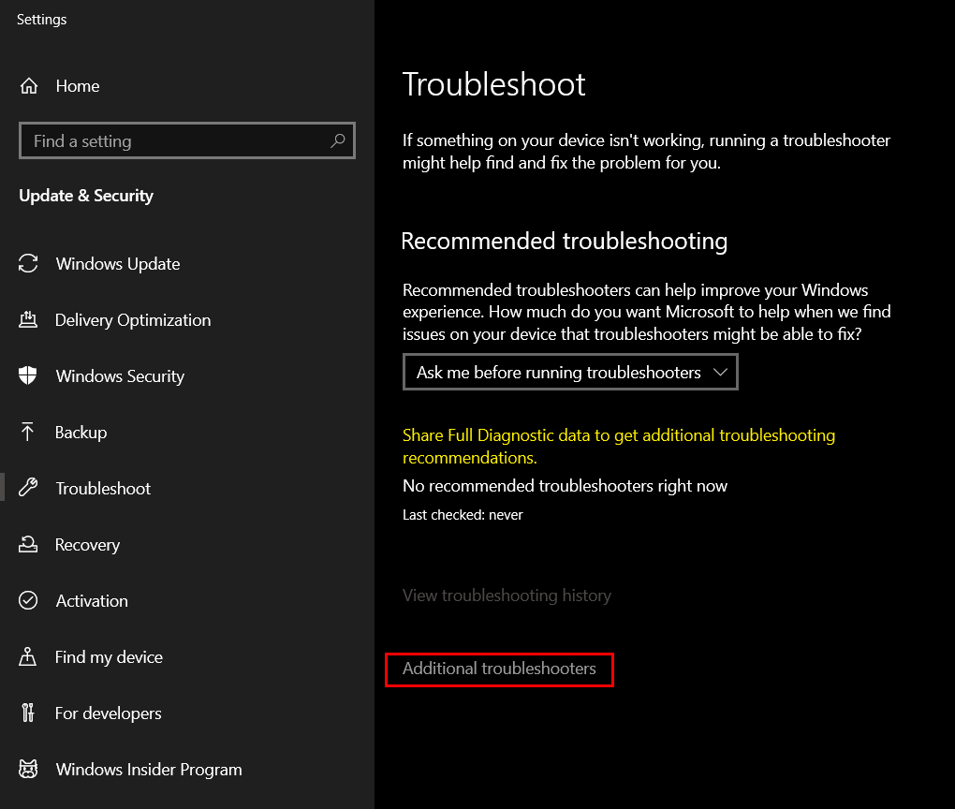Click the Troubleshoot wrench icon

tap(28, 487)
